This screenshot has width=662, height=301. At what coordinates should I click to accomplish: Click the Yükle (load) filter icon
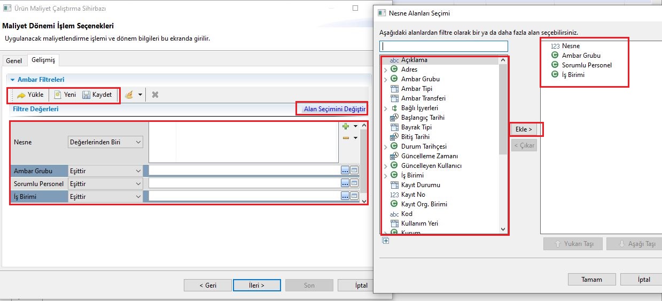pyautogui.click(x=21, y=95)
